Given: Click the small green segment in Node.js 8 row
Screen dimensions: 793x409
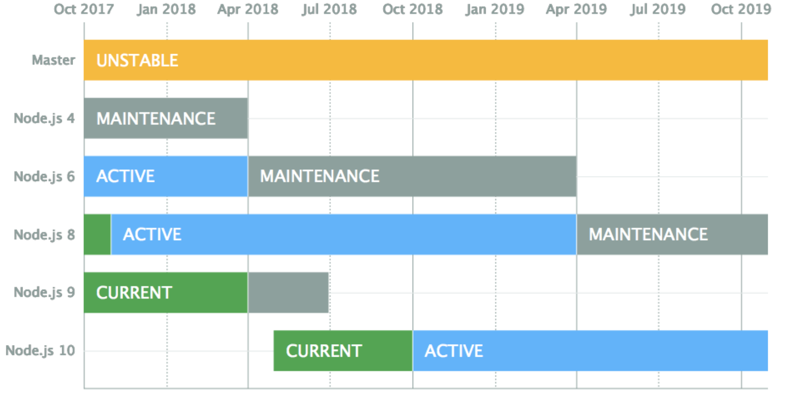Looking at the screenshot, I should coord(97,235).
